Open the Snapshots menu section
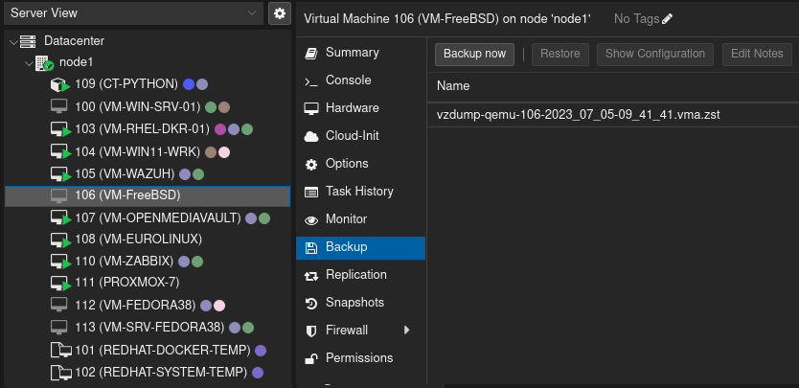 [354, 303]
